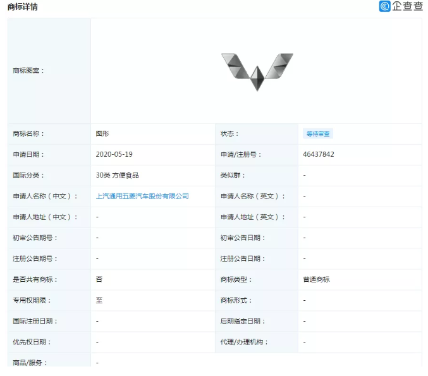Screen dimensions: 428x376
Task: Open applicant link 上汽通用五菱汽车股份有限公司
Action: pyautogui.click(x=142, y=196)
